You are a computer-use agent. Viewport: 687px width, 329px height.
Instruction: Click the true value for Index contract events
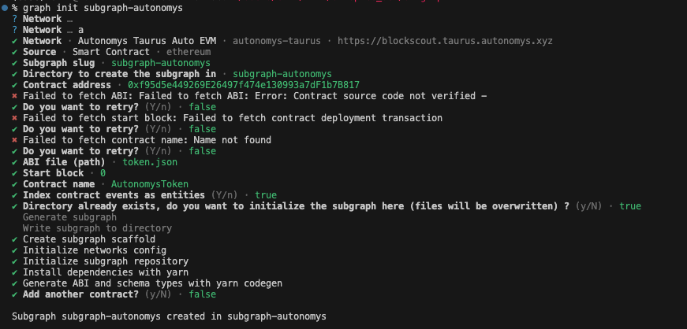coord(266,195)
